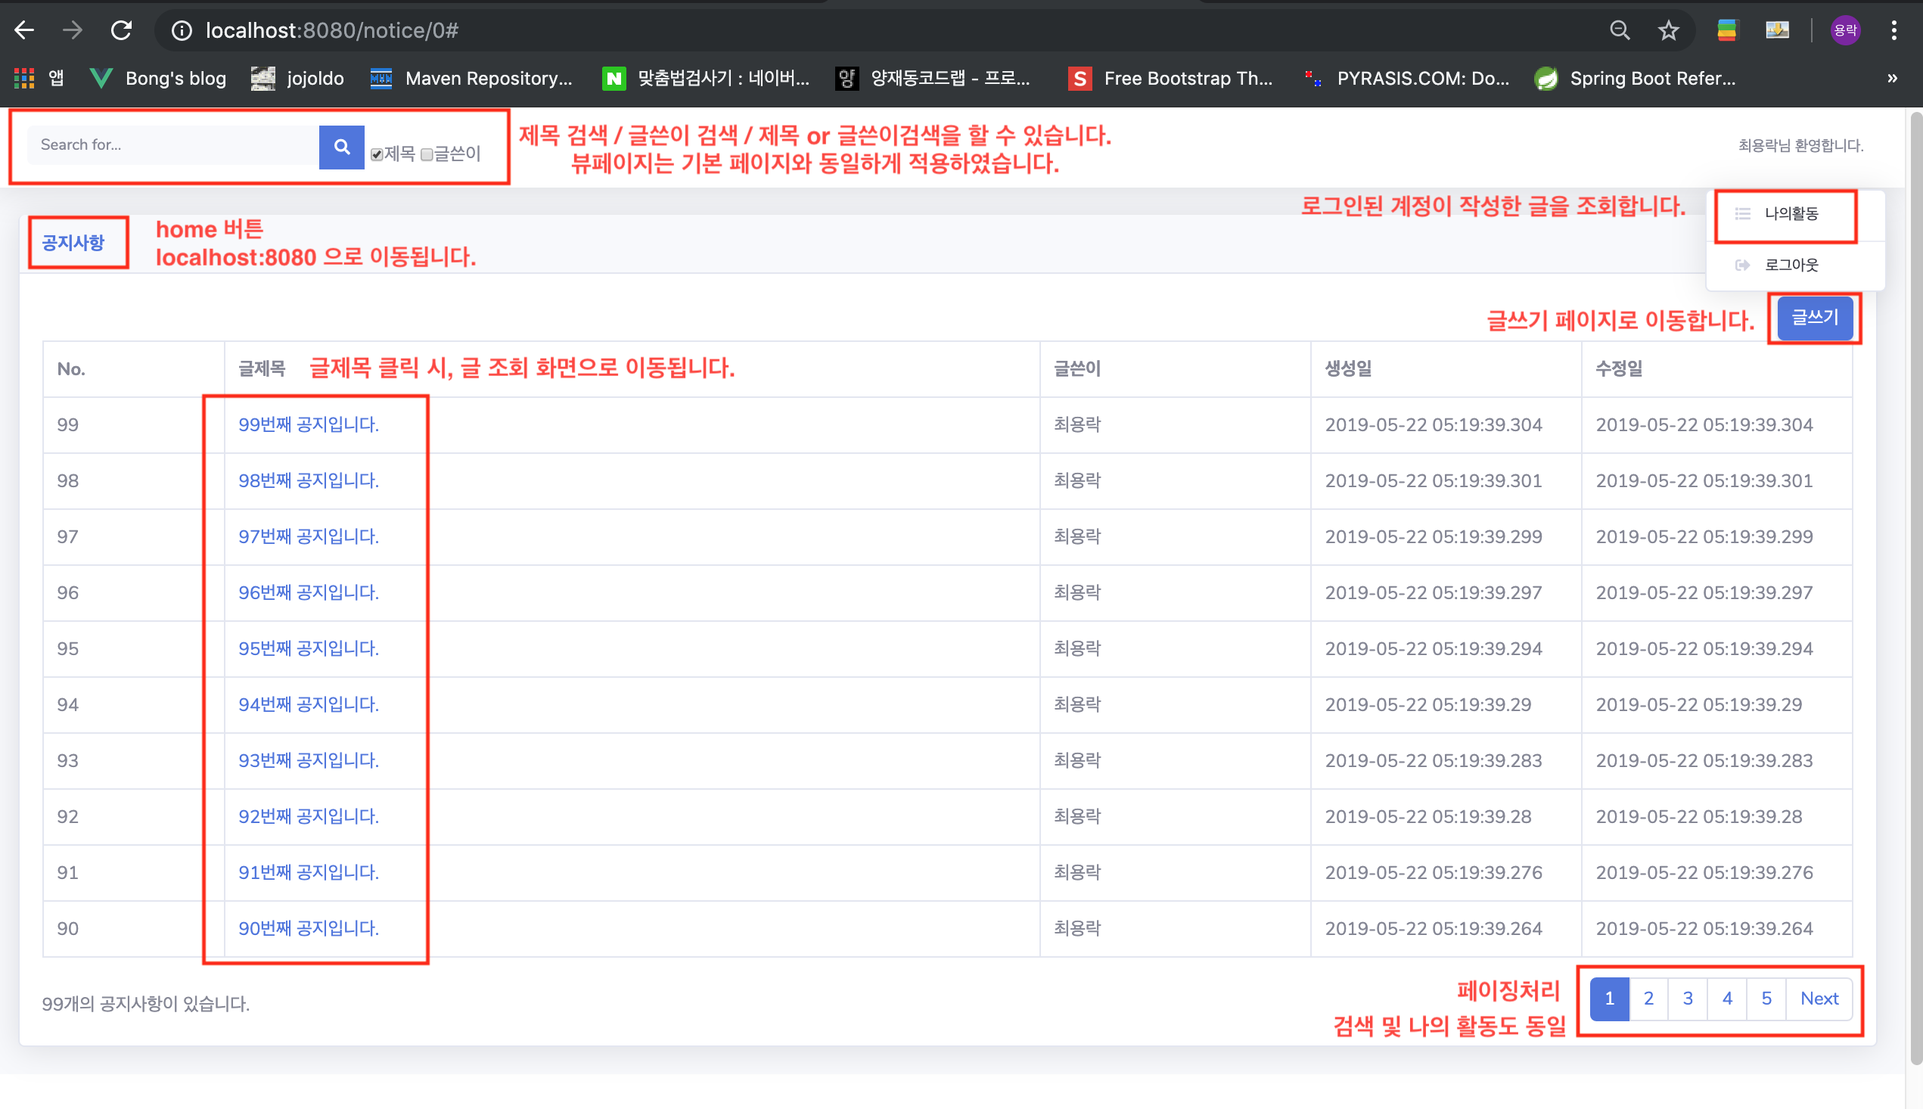The height and width of the screenshot is (1109, 1923).
Task: Uncheck the 제목 search checkbox
Action: [x=377, y=154]
